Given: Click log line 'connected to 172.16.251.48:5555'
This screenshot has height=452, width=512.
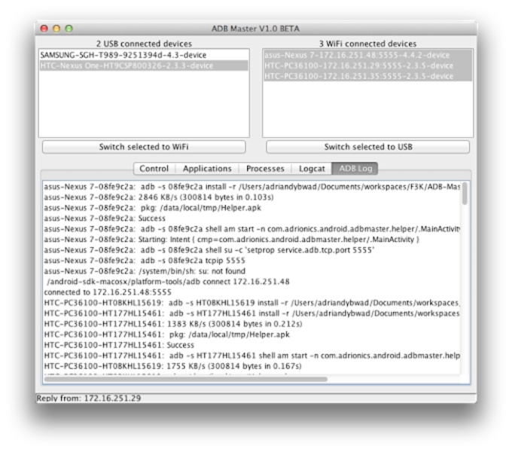Looking at the screenshot, I should click(108, 292).
